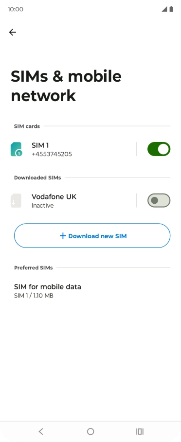The image size is (181, 442).
Task: Tap the SIM 1 / 1.10 MB data summary
Action: click(x=34, y=296)
